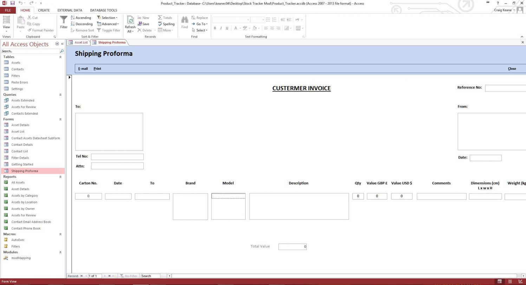
Task: Open the Select dropdown in Find group
Action: click(x=200, y=30)
